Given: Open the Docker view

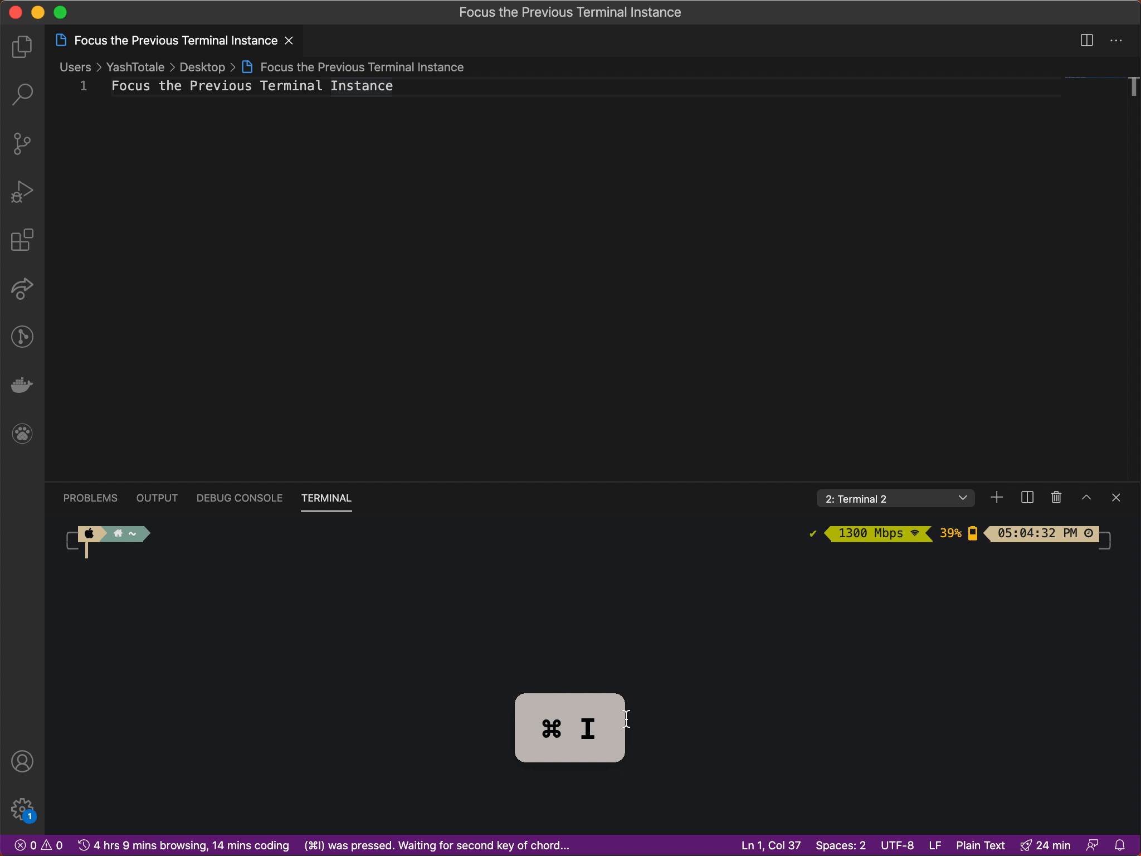Looking at the screenshot, I should tap(22, 385).
